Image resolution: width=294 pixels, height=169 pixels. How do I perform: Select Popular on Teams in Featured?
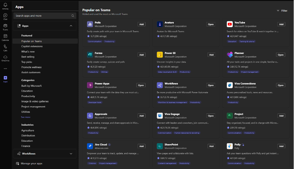(x=45, y=41)
